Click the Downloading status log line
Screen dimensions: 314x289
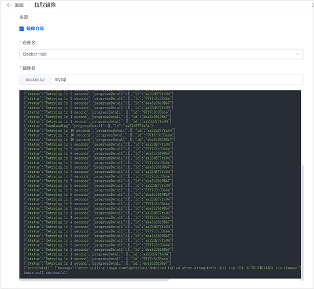(88, 126)
